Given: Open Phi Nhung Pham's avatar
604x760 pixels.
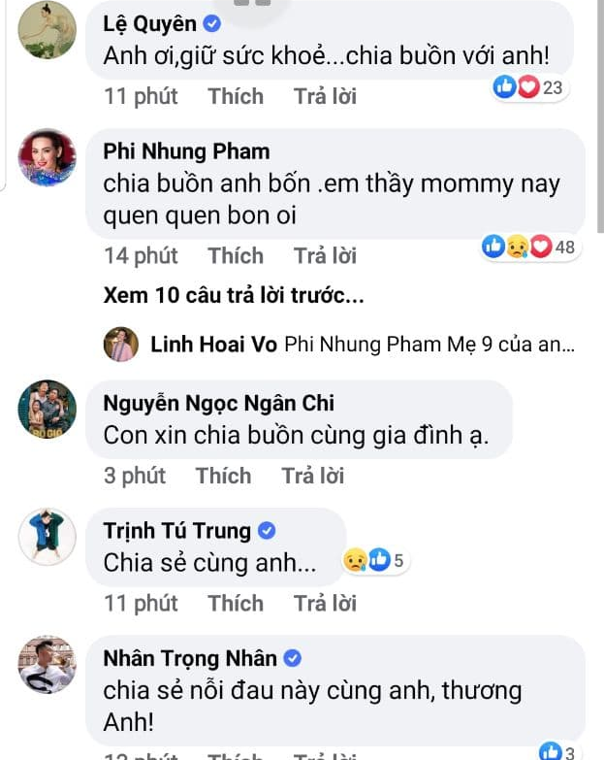Looking at the screenshot, I should point(47,156).
